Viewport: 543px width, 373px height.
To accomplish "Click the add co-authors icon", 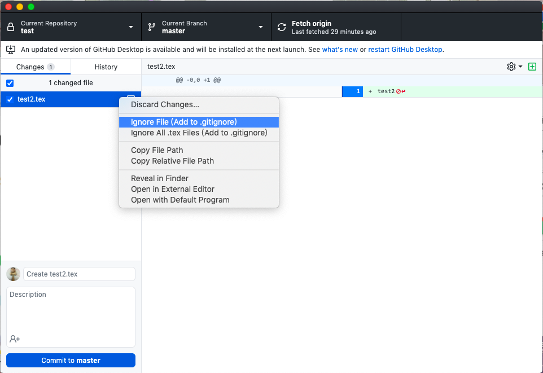I will tap(15, 339).
